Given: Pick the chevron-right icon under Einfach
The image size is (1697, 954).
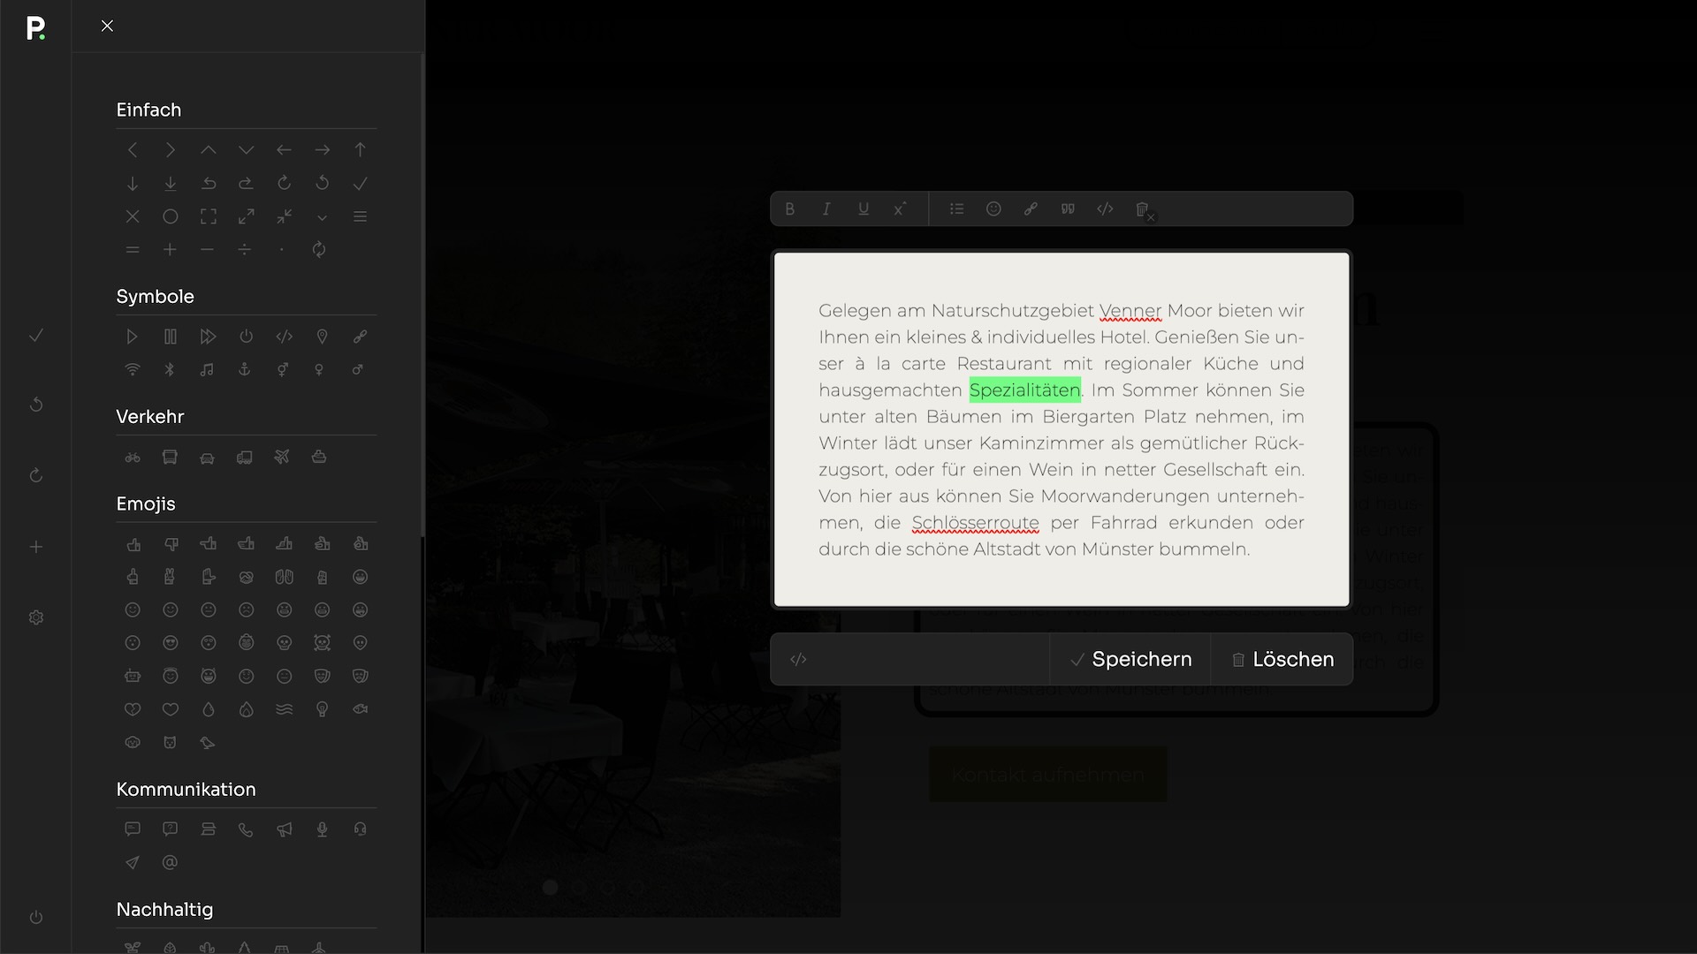Looking at the screenshot, I should (170, 150).
